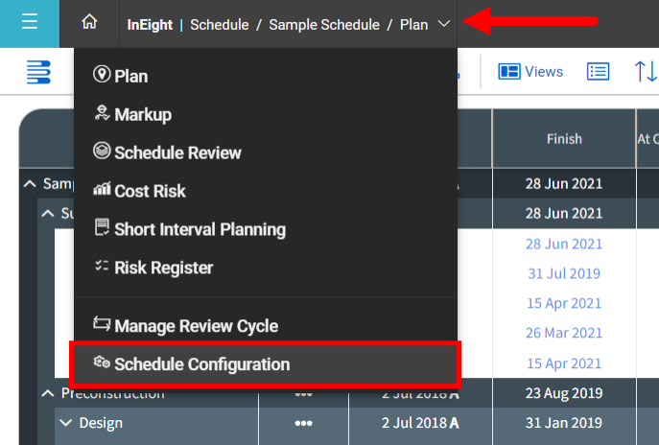
Task: Click the Sample Schedule breadcrumb link
Action: point(324,24)
